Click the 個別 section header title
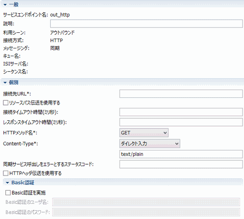 tap(14, 83)
